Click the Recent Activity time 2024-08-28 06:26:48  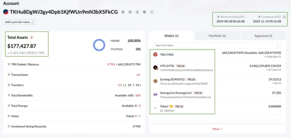(230, 21)
